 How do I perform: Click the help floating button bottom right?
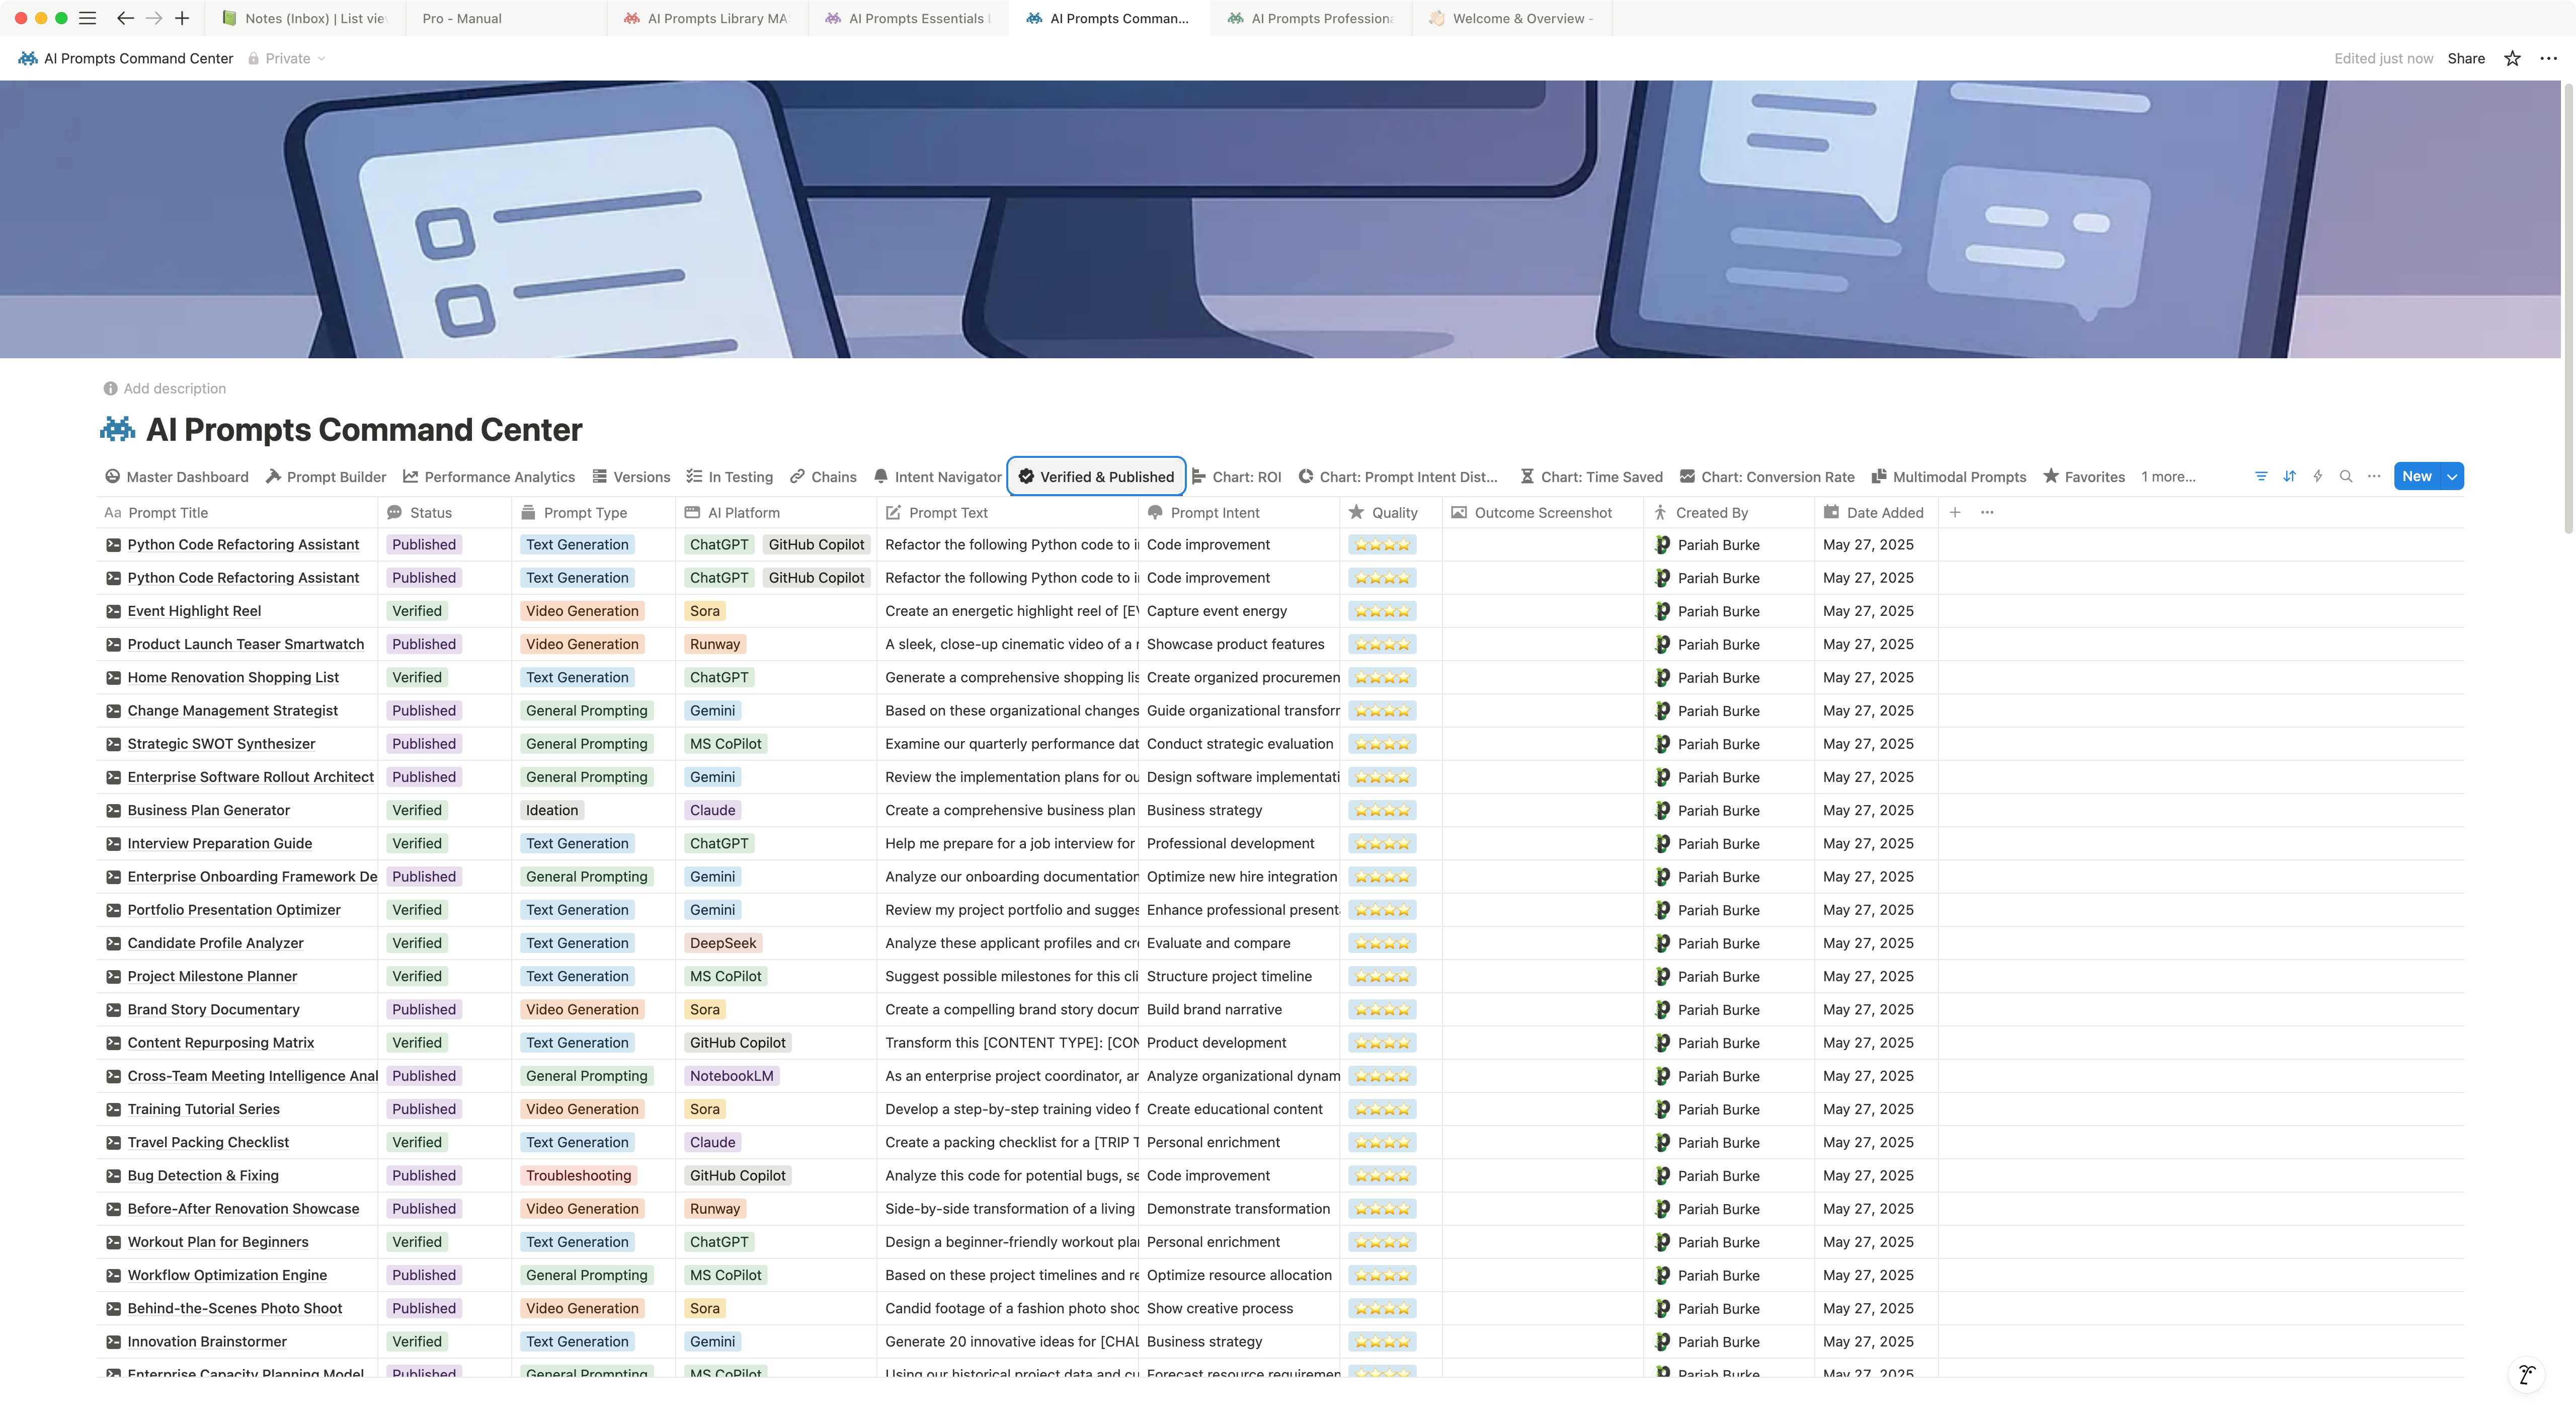2526,1374
